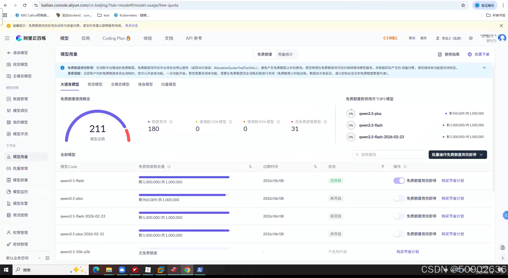Click the qwen3.5-plus quota progress bar

(184, 195)
